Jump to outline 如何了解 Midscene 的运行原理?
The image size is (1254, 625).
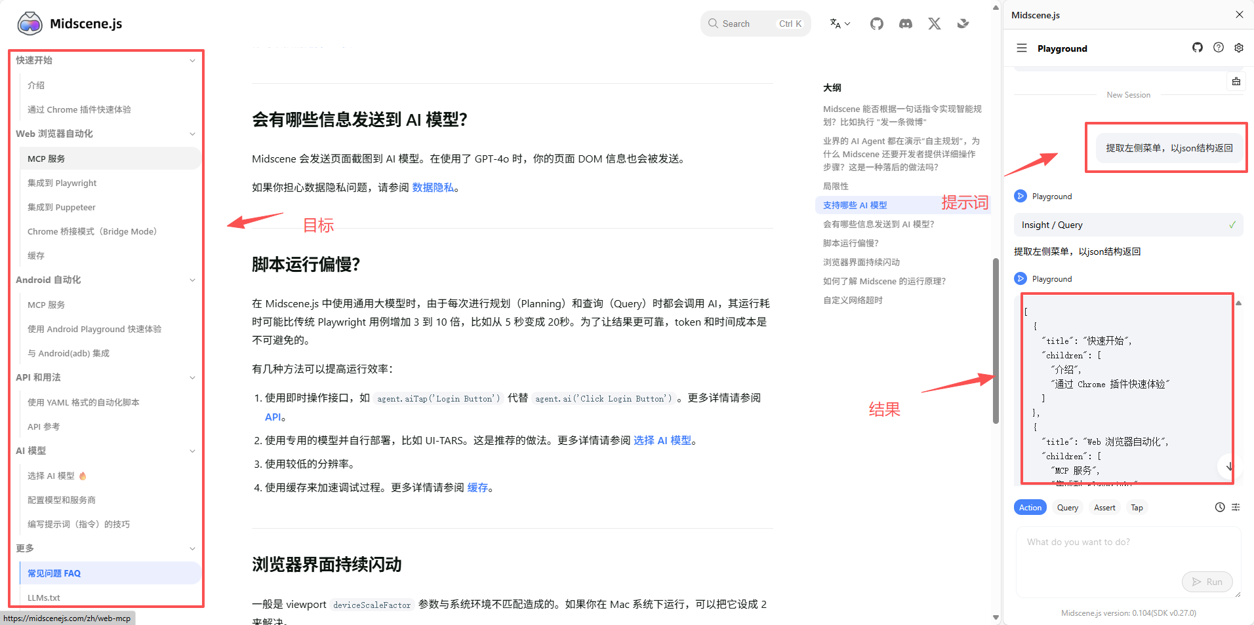[x=884, y=281]
